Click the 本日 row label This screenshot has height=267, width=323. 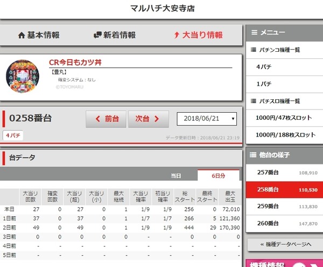pyautogui.click(x=9, y=209)
